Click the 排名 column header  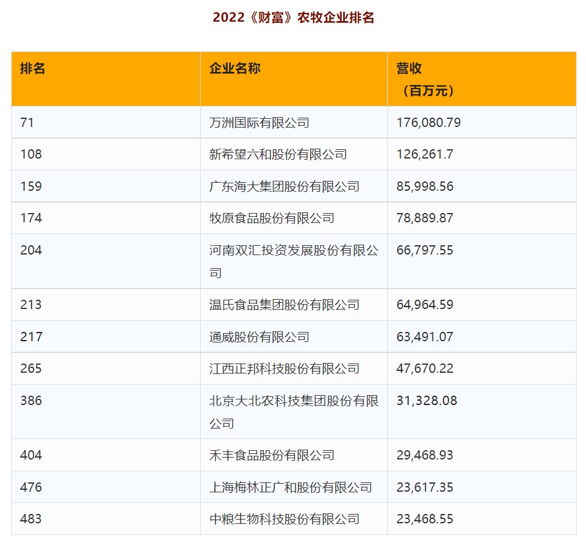click(33, 69)
